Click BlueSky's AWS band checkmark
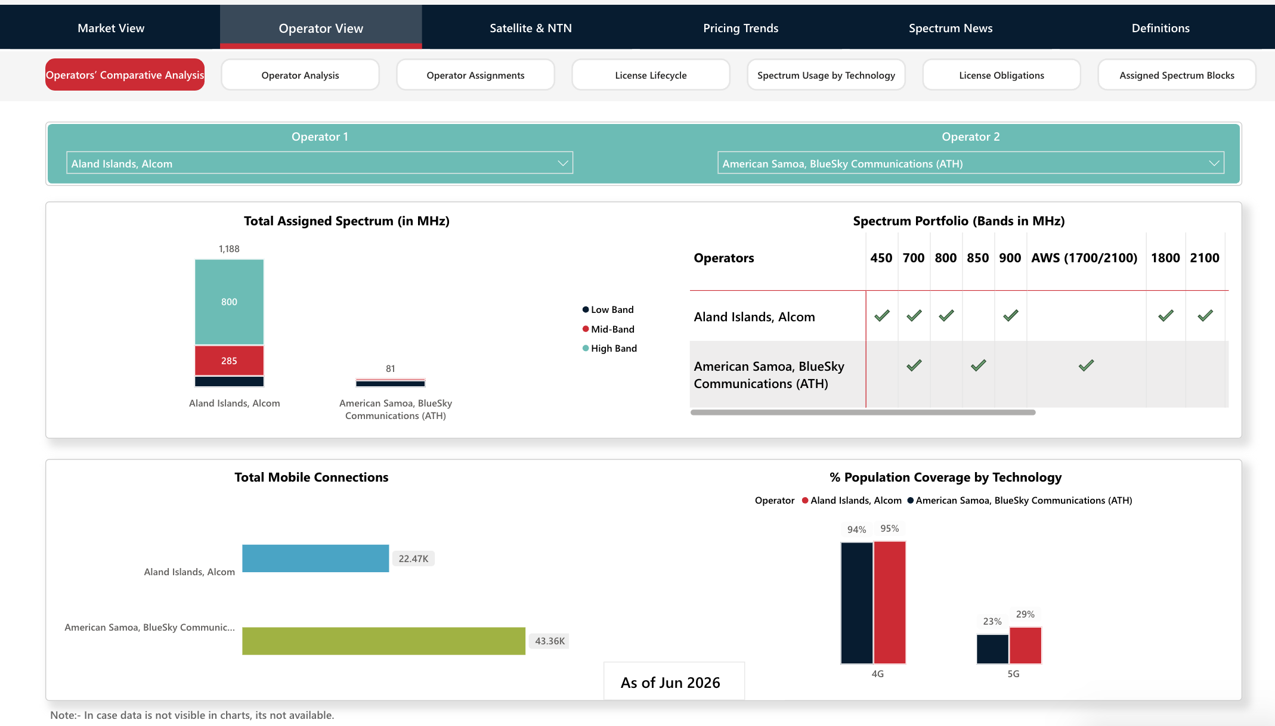The image size is (1275, 726). (x=1086, y=365)
